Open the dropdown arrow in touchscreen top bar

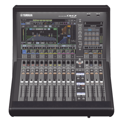pos(66,20)
